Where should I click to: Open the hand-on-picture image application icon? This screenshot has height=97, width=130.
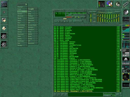4,20
